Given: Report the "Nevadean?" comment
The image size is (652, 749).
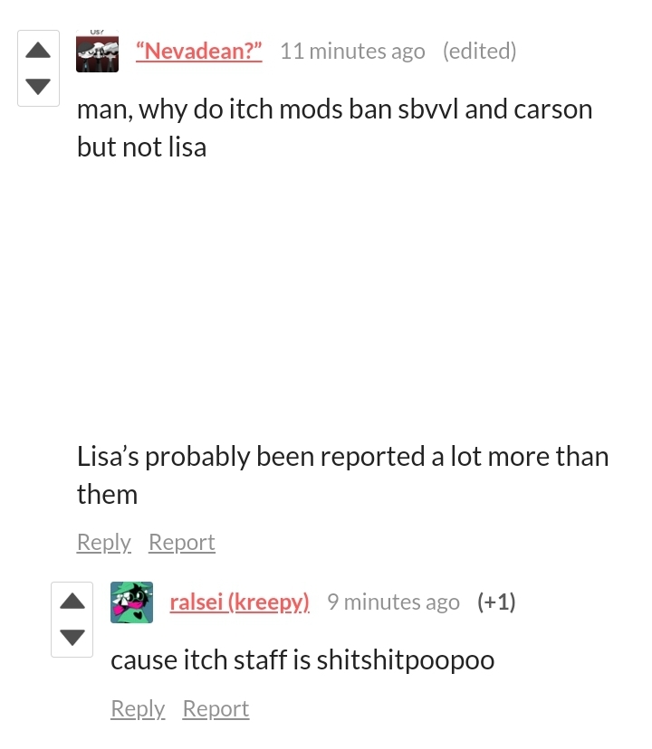Looking at the screenshot, I should coord(182,543).
